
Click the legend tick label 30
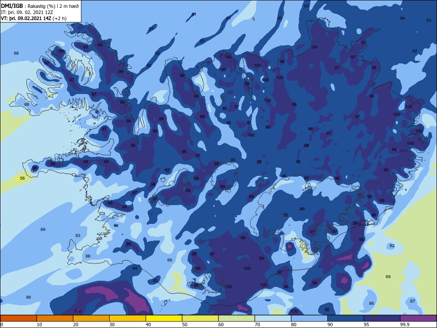coord(112,325)
